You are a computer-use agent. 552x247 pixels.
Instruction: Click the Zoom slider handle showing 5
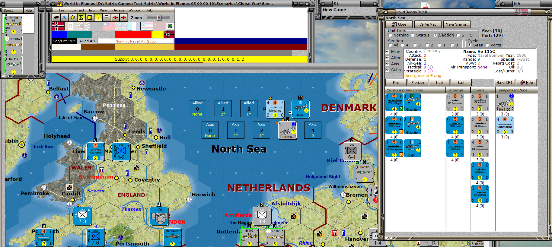point(159,18)
